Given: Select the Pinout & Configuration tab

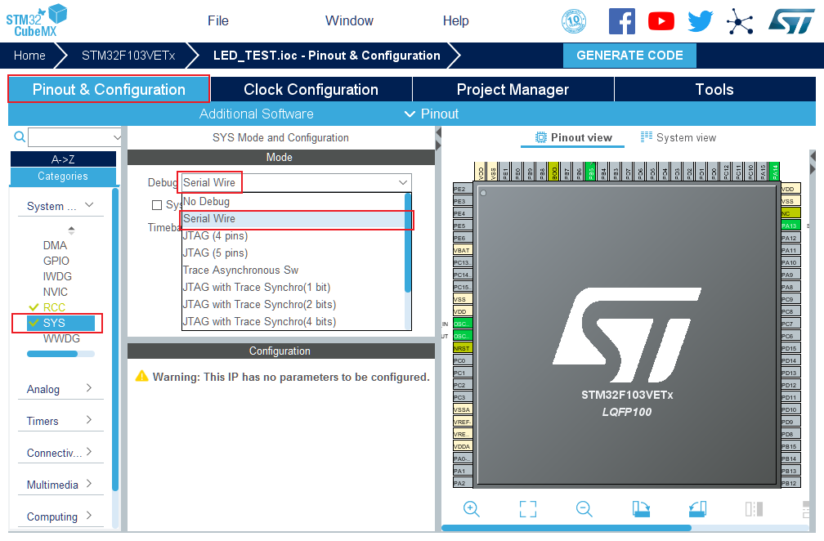Looking at the screenshot, I should (109, 89).
